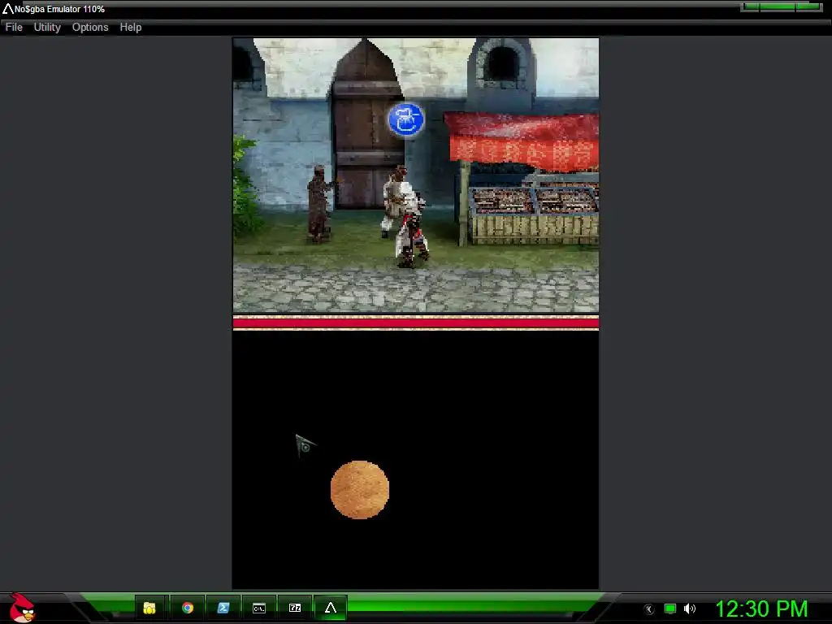Click the hooded assassin character
832x624 pixels.
[x=410, y=224]
